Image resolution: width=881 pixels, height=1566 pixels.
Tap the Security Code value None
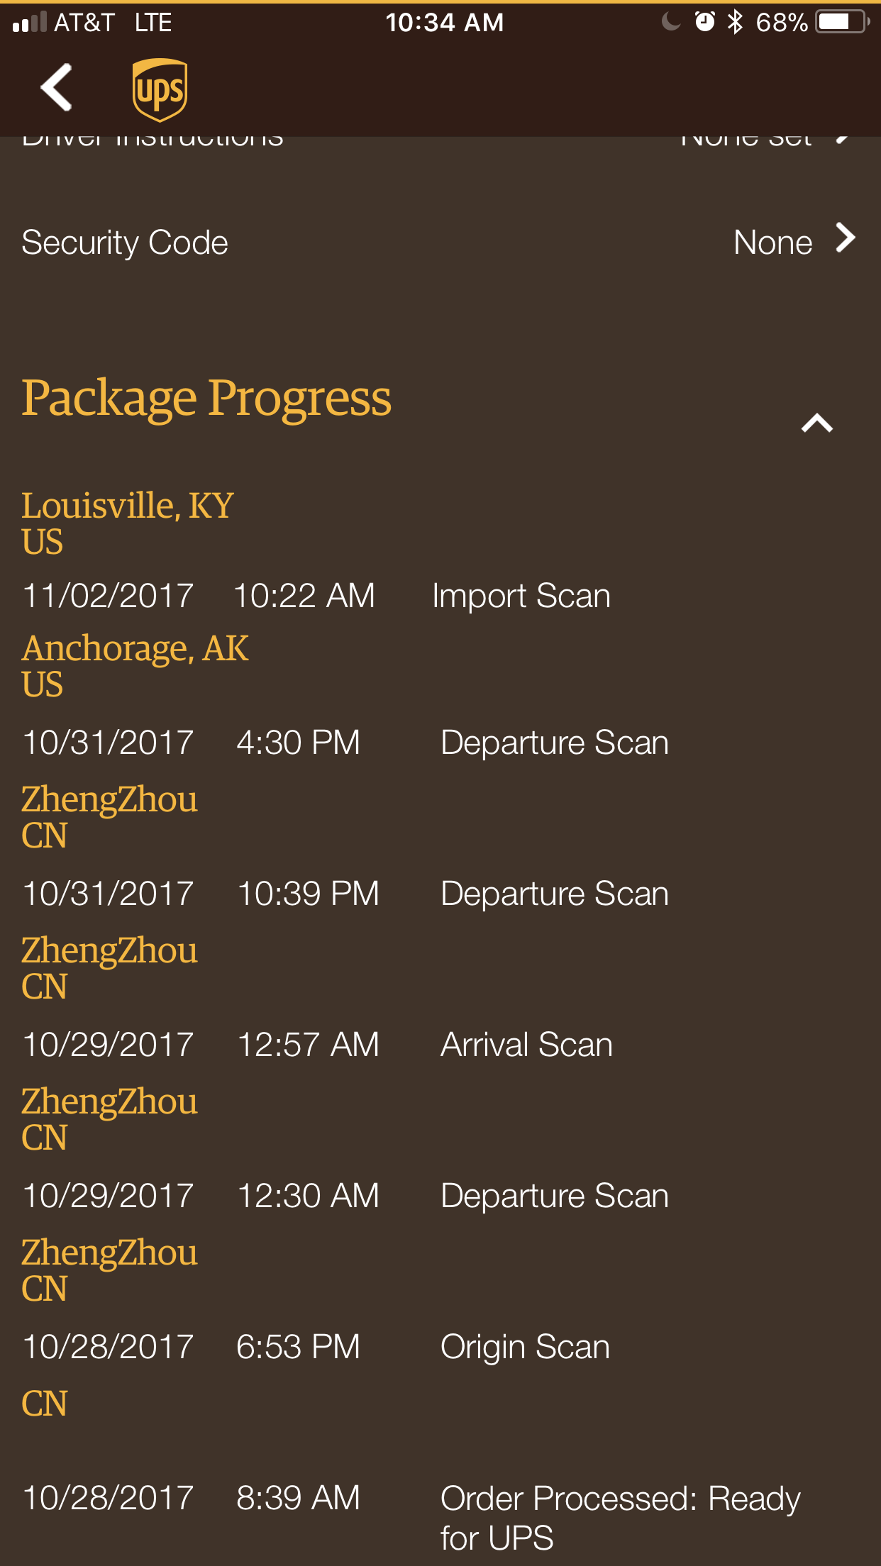pyautogui.click(x=772, y=243)
